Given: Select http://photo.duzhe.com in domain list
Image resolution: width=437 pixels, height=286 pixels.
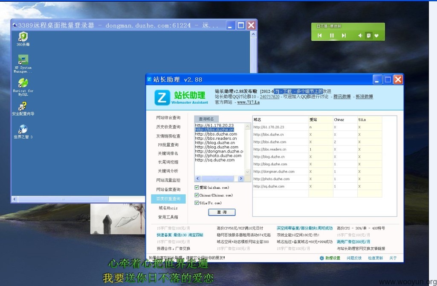Looking at the screenshot, I should coord(218,156).
